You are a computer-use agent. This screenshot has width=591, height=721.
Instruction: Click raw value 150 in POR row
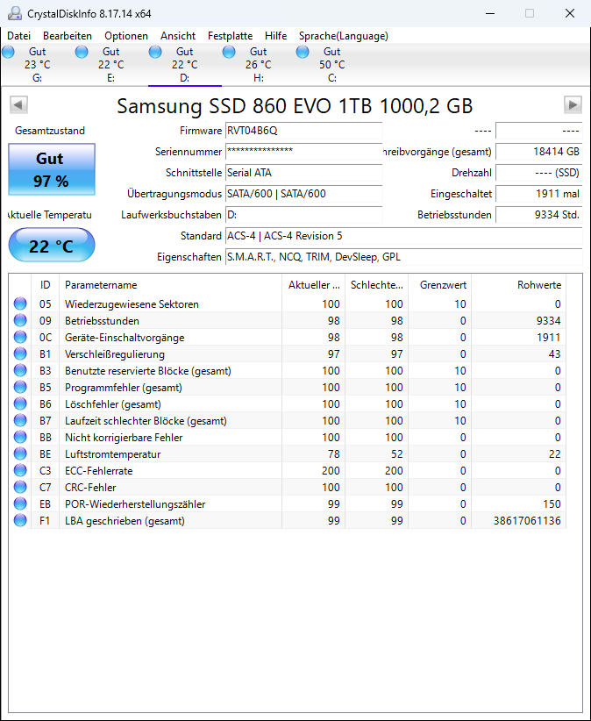(x=552, y=504)
